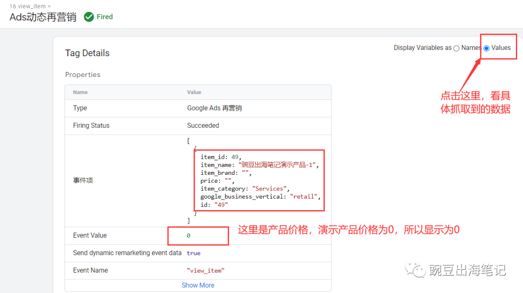Click the green Fired checkmark icon
The width and height of the screenshot is (523, 293).
point(89,16)
